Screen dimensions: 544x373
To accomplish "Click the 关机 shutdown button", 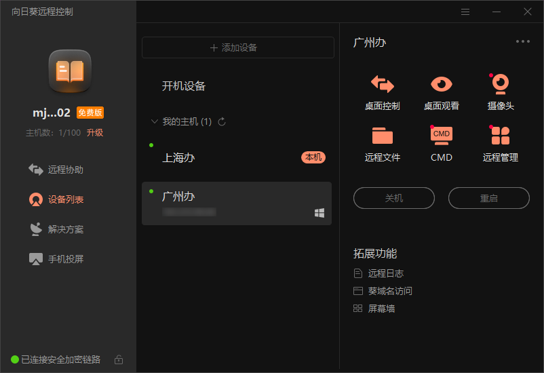I will pos(394,198).
